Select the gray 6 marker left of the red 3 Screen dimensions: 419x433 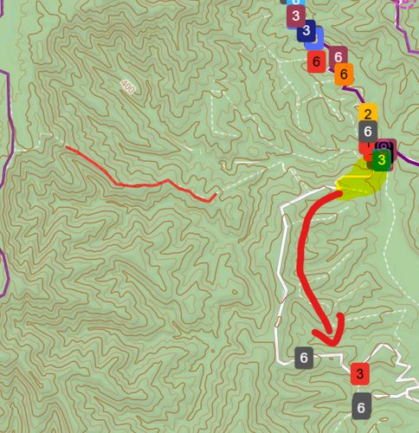coord(304,358)
